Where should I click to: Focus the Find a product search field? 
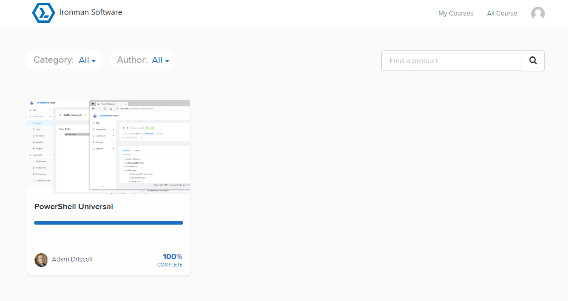[x=452, y=60]
